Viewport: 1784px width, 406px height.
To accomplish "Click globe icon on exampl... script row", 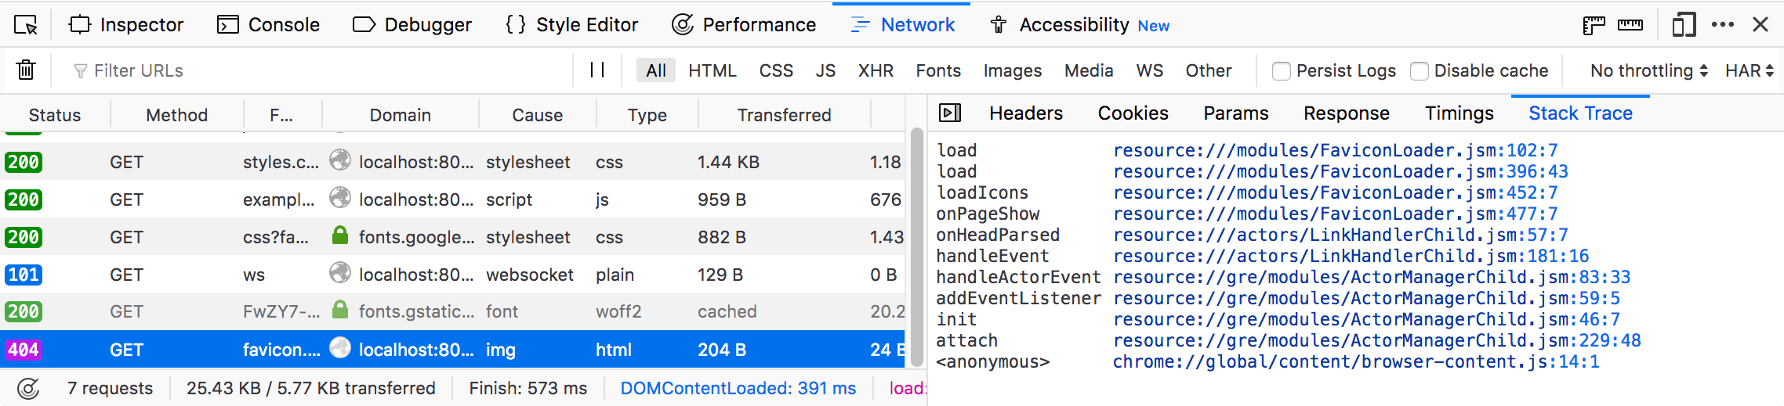I will 340,197.
